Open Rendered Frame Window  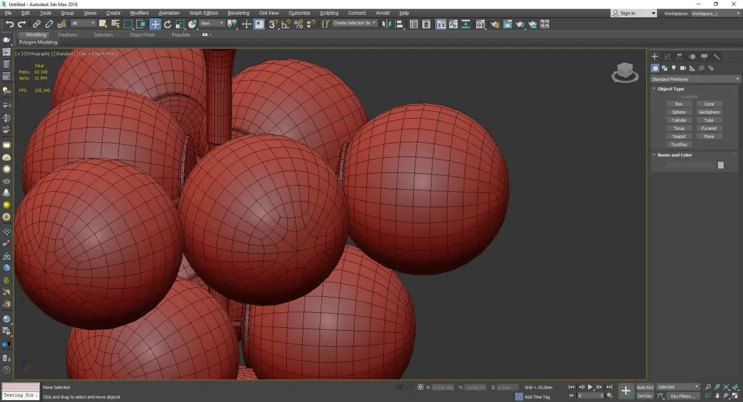[x=508, y=24]
